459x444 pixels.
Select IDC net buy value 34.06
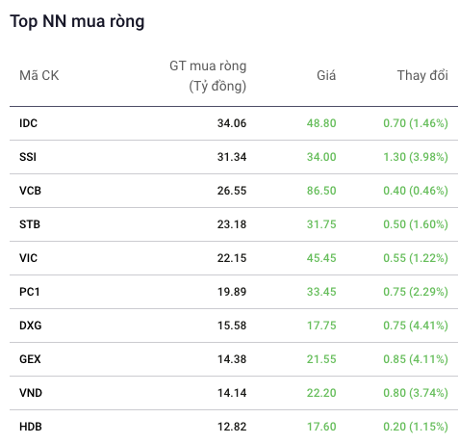click(x=232, y=123)
